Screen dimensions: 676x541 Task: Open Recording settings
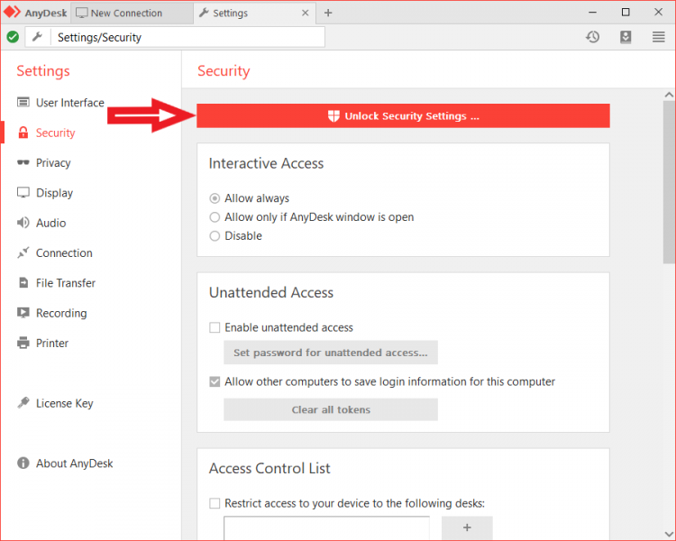pos(61,313)
